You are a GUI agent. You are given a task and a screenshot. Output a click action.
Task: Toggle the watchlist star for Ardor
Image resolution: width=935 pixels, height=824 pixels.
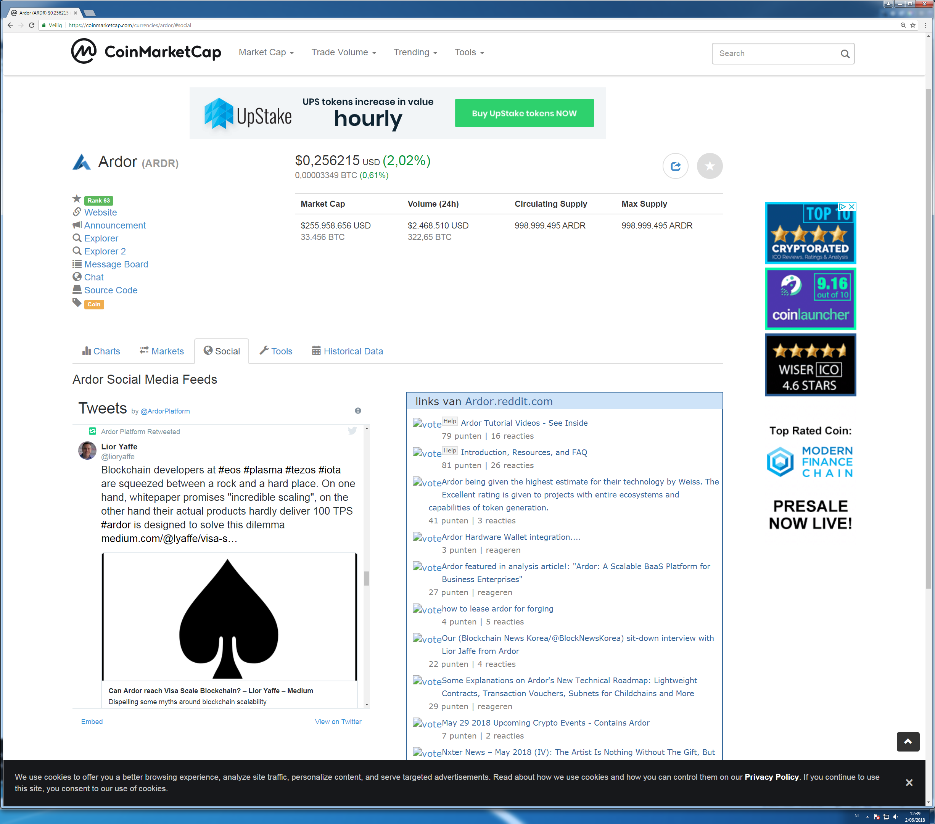coord(710,166)
